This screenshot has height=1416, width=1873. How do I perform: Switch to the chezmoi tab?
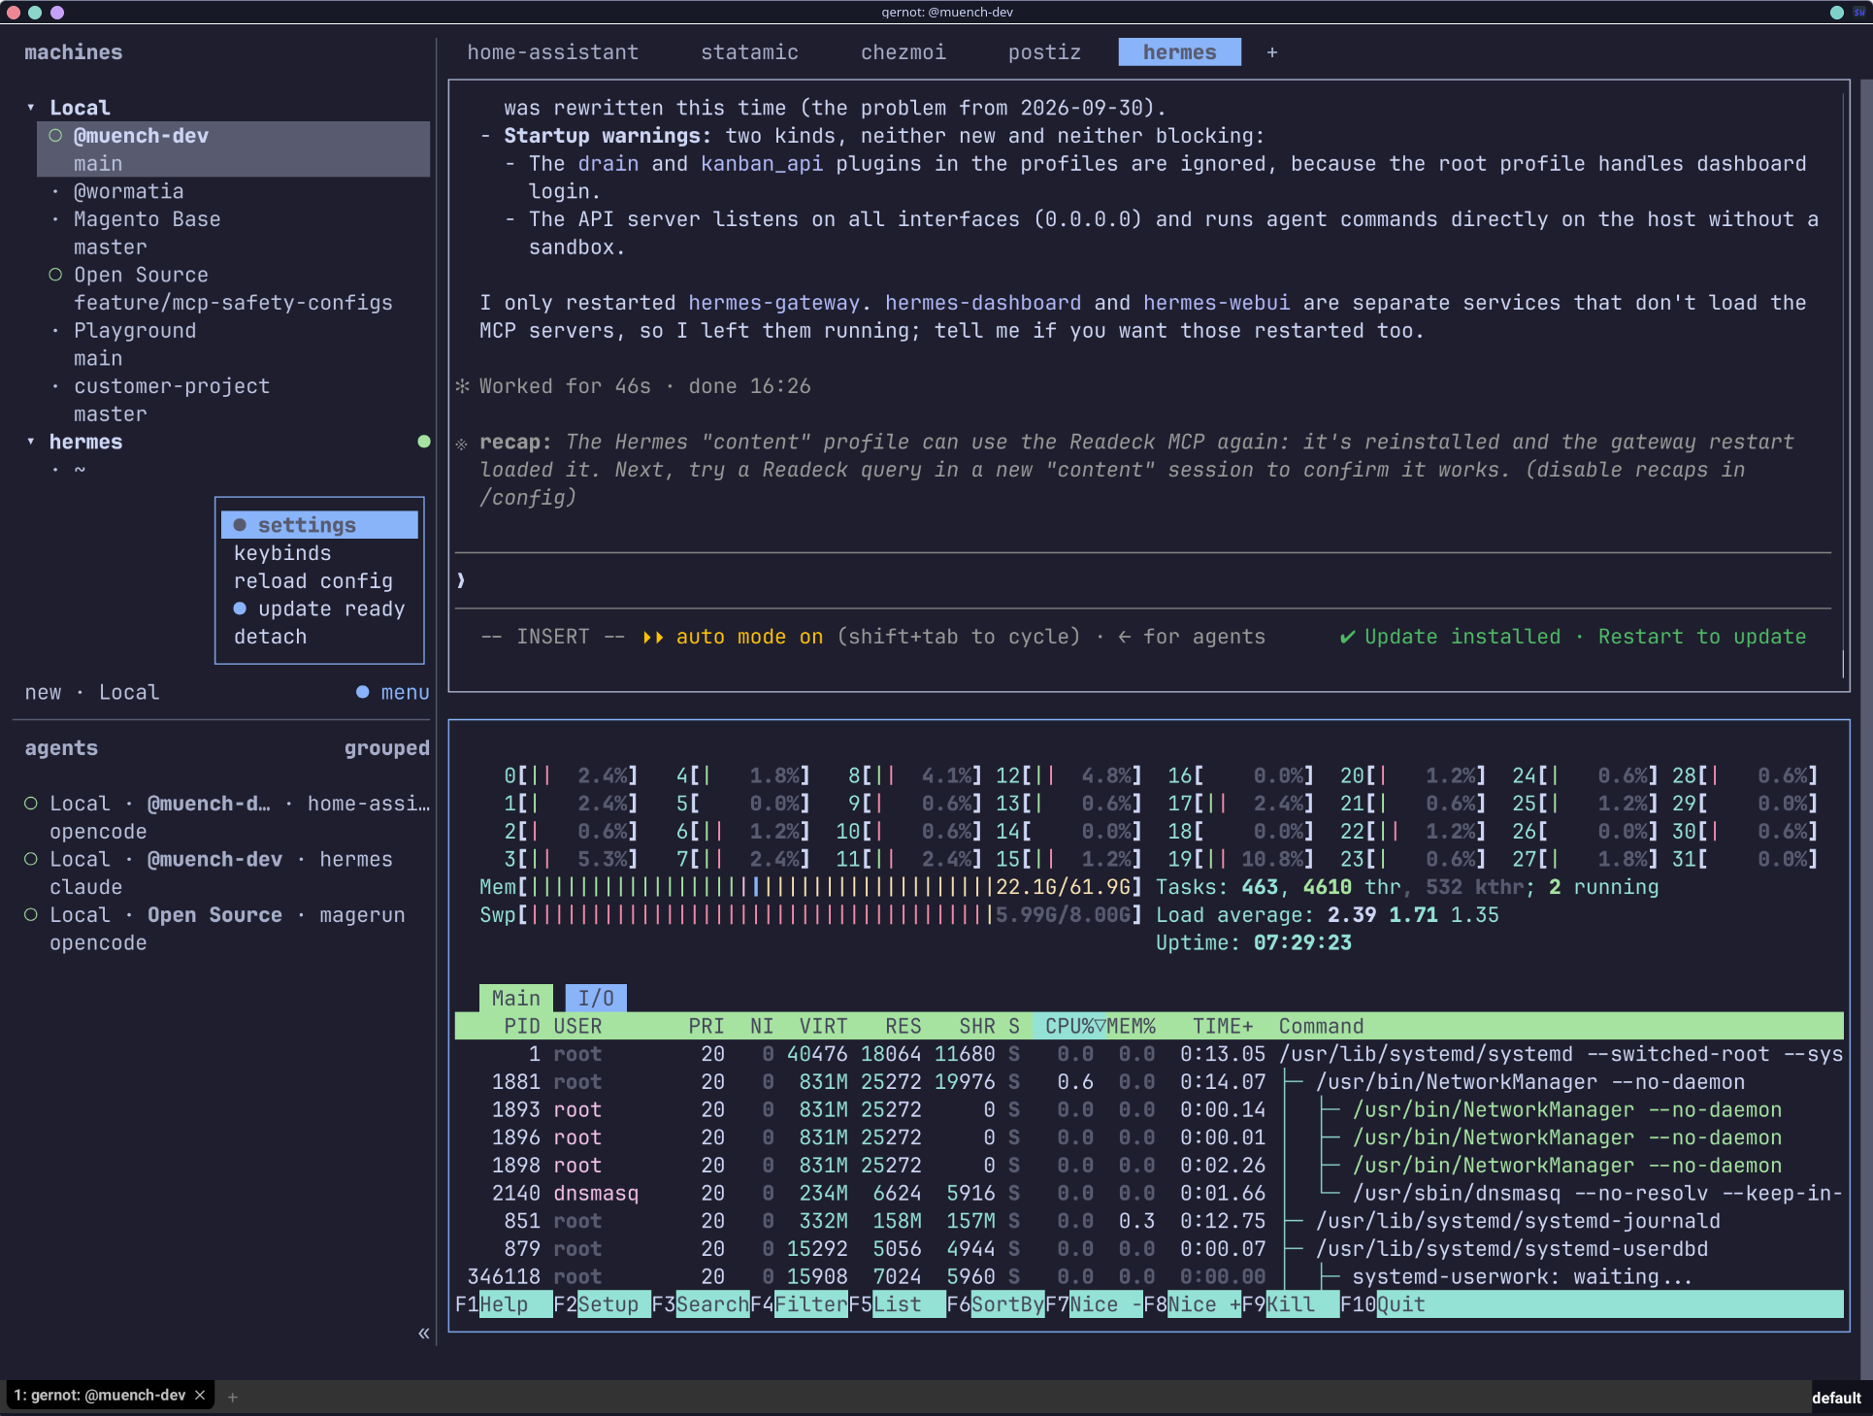tap(903, 52)
